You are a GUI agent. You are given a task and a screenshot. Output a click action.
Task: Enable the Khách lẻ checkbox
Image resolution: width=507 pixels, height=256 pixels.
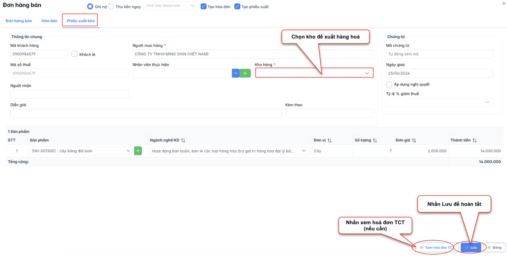pos(74,54)
